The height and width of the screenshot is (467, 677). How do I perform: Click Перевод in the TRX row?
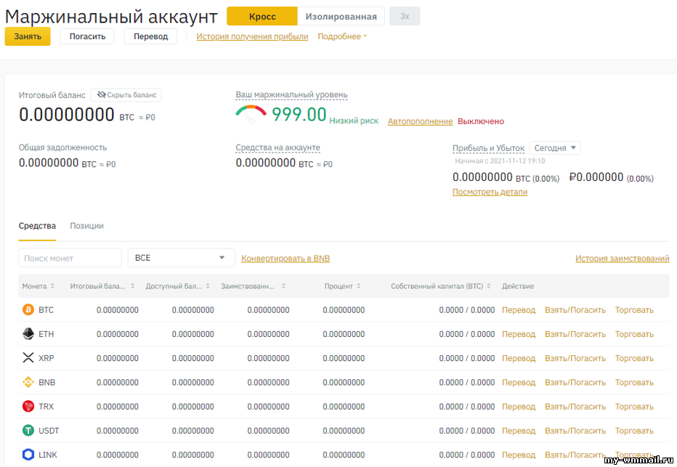tap(519, 407)
